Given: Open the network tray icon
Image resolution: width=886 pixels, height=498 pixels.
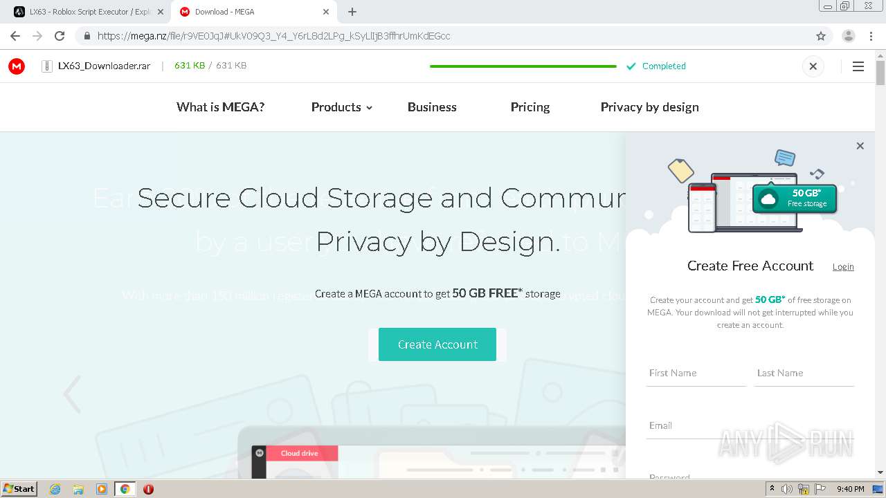Looking at the screenshot, I should pos(804,489).
